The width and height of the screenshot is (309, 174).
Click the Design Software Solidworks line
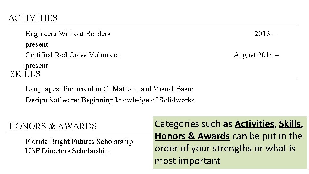coord(110,100)
